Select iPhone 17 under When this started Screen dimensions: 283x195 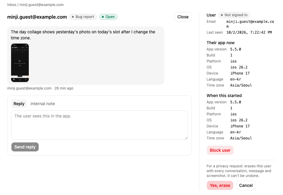(x=240, y=126)
